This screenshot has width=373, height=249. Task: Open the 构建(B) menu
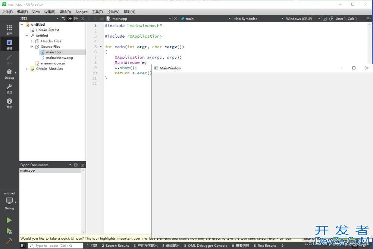(x=50, y=12)
